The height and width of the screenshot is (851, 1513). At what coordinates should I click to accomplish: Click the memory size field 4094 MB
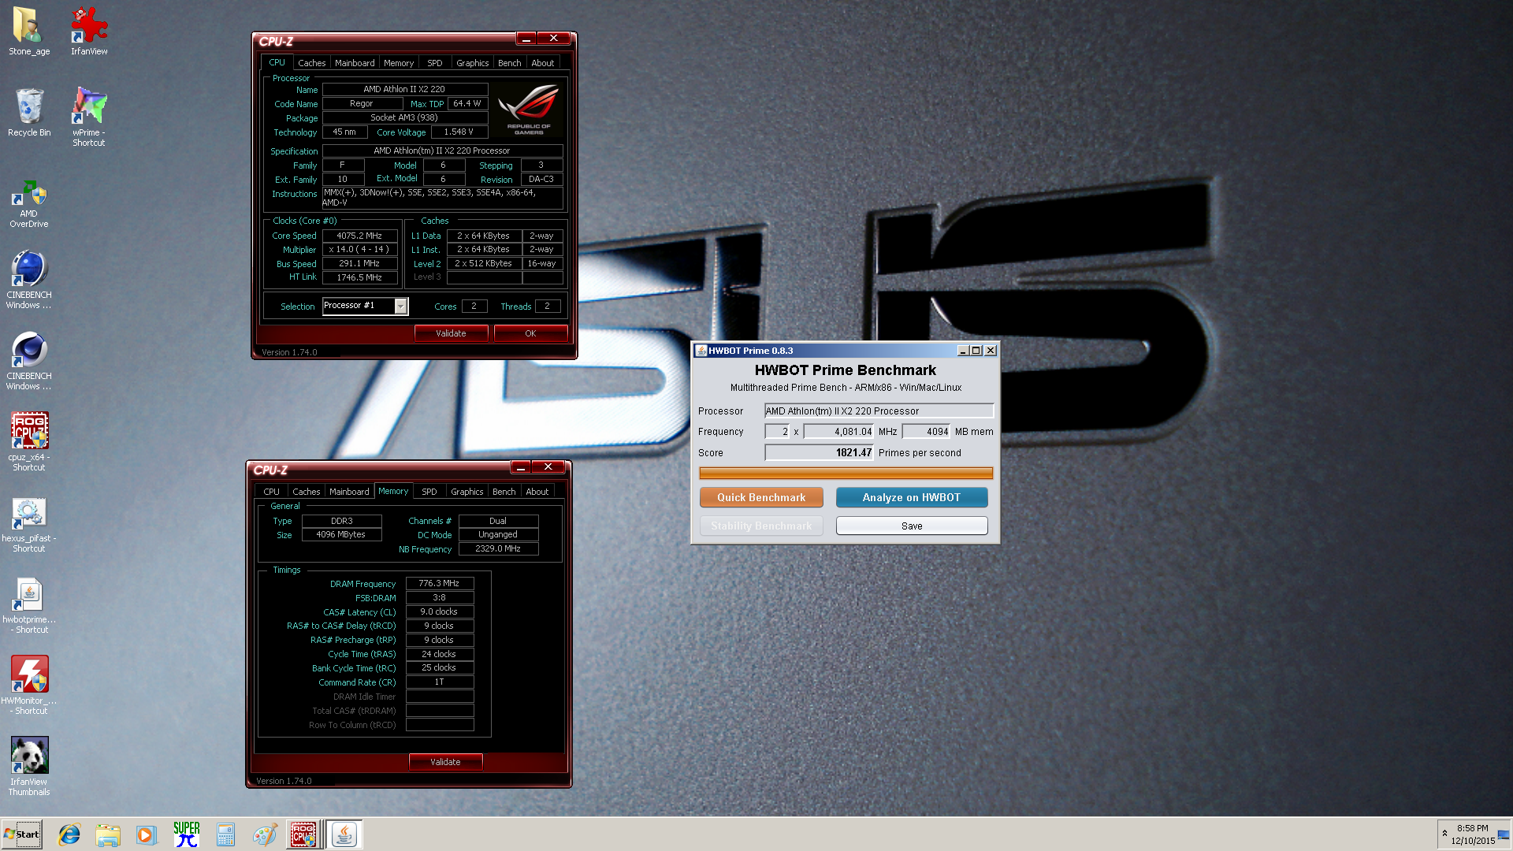926,431
